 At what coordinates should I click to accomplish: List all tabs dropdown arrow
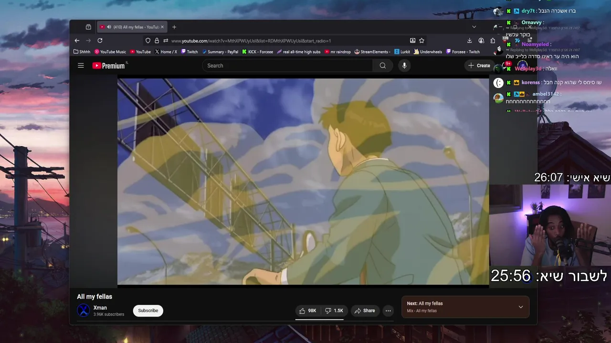coord(474,27)
